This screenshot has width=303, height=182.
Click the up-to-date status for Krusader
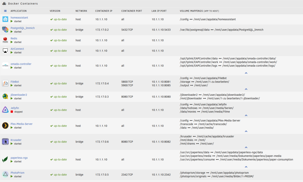[x=58, y=142]
